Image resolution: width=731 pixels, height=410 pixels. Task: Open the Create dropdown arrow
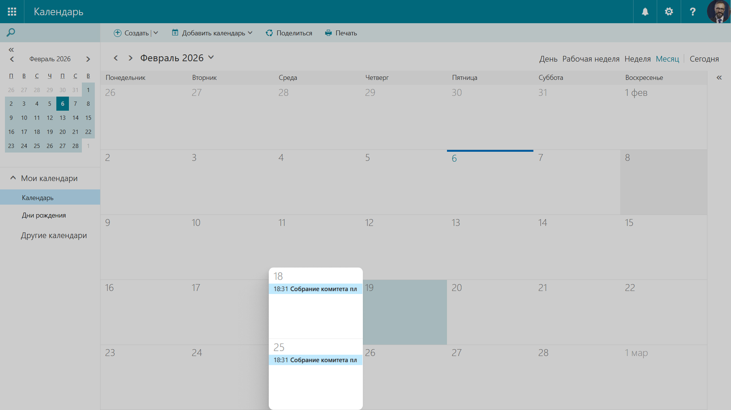pos(156,33)
